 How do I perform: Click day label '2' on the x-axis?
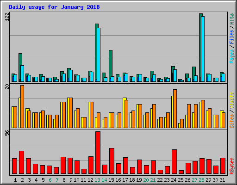pyautogui.click(x=22, y=180)
